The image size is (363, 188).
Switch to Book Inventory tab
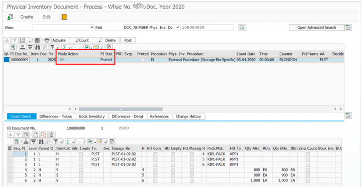tap(92, 116)
